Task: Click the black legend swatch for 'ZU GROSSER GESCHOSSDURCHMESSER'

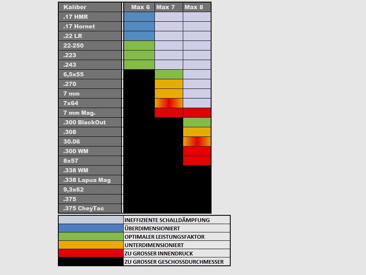Action: [x=91, y=262]
